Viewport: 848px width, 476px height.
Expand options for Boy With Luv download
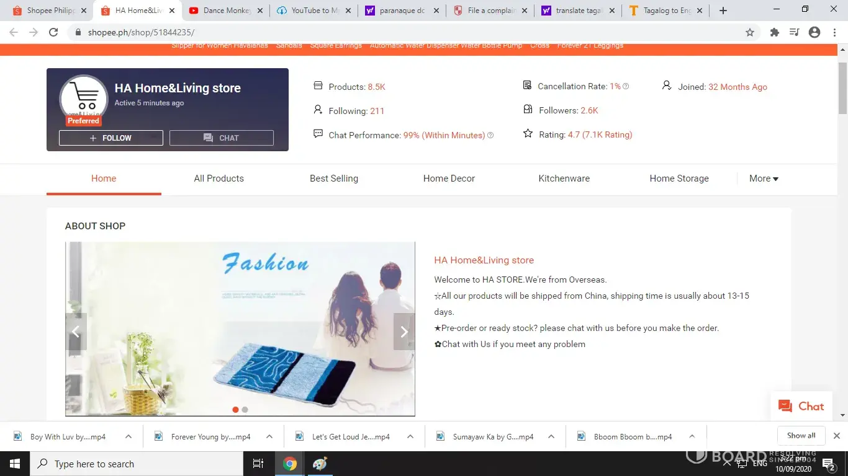click(129, 436)
